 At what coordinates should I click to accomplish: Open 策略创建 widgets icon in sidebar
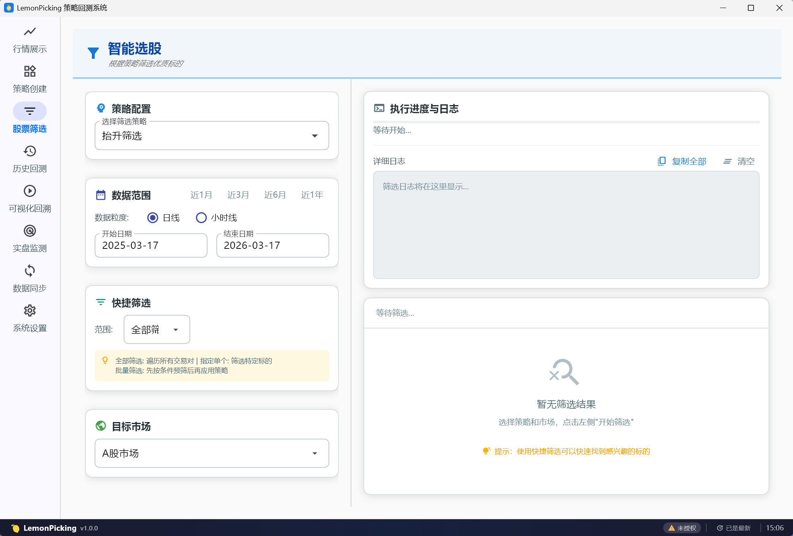(x=30, y=71)
